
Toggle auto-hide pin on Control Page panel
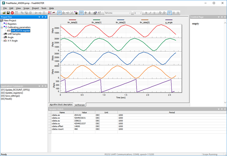point(222,17)
